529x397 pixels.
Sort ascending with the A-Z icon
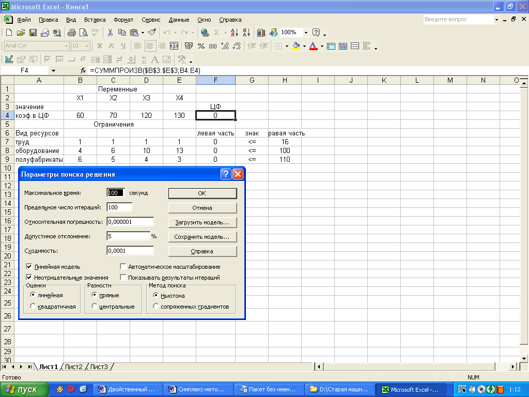pyautogui.click(x=234, y=33)
